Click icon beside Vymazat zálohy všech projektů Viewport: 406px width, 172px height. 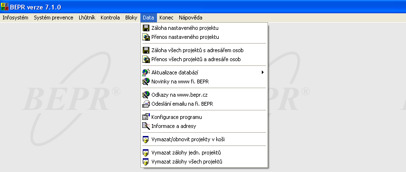point(146,162)
